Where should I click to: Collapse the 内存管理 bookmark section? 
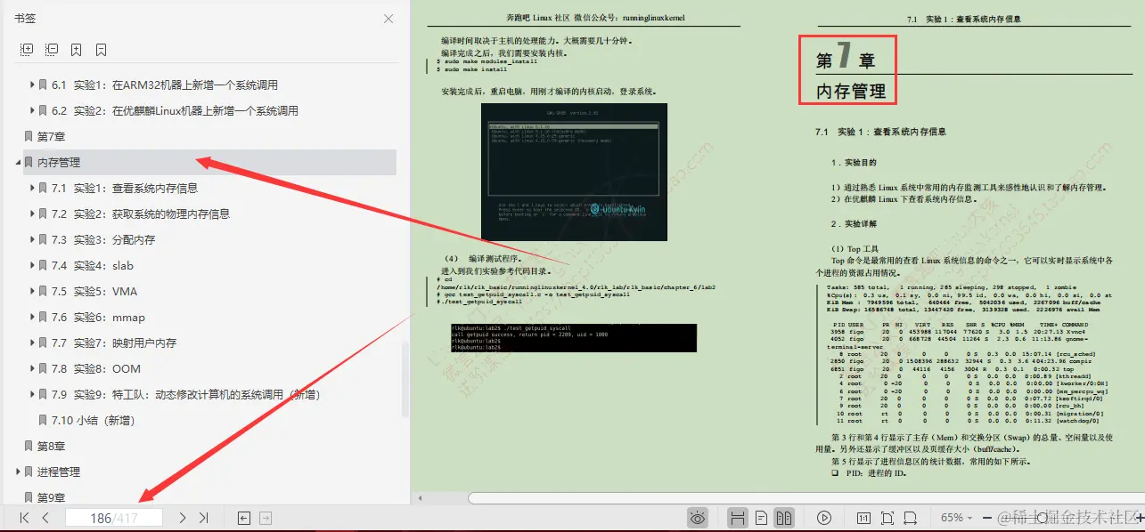click(18, 162)
